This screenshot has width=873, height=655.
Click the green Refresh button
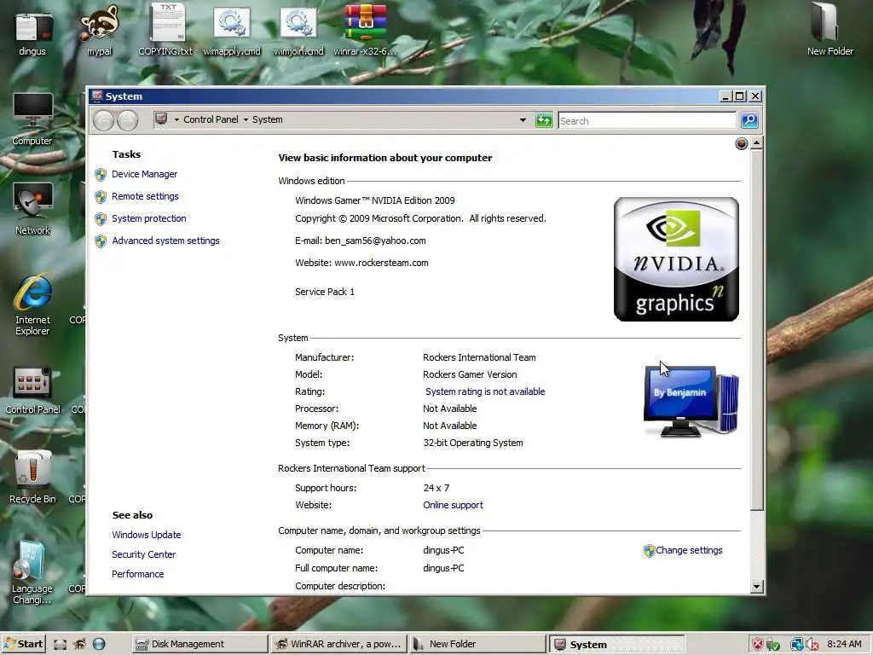pos(544,120)
